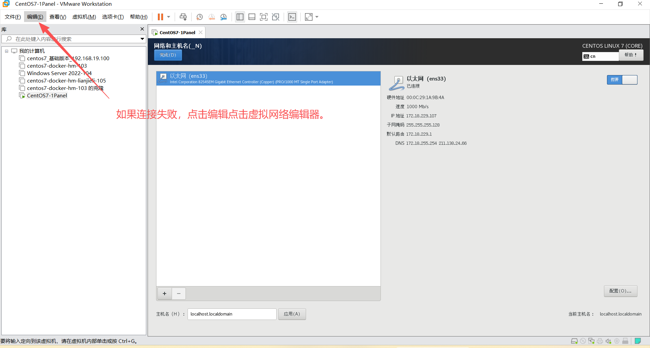Click the speed value 1000 Mb/s
This screenshot has height=348, width=650.
tap(417, 107)
